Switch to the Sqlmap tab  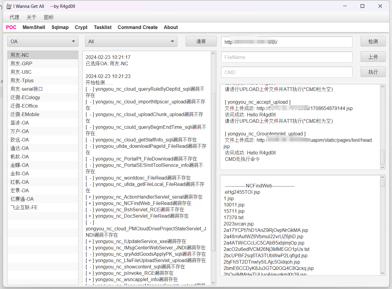tap(60, 27)
